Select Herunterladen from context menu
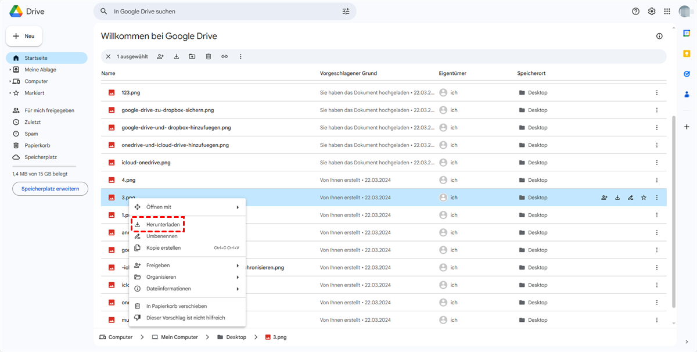The height and width of the screenshot is (352, 697). click(x=163, y=224)
